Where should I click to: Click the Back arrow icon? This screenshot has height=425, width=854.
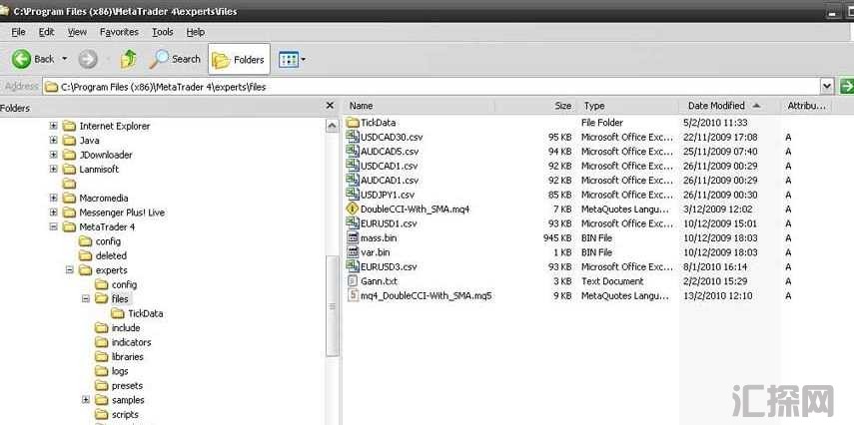point(24,59)
